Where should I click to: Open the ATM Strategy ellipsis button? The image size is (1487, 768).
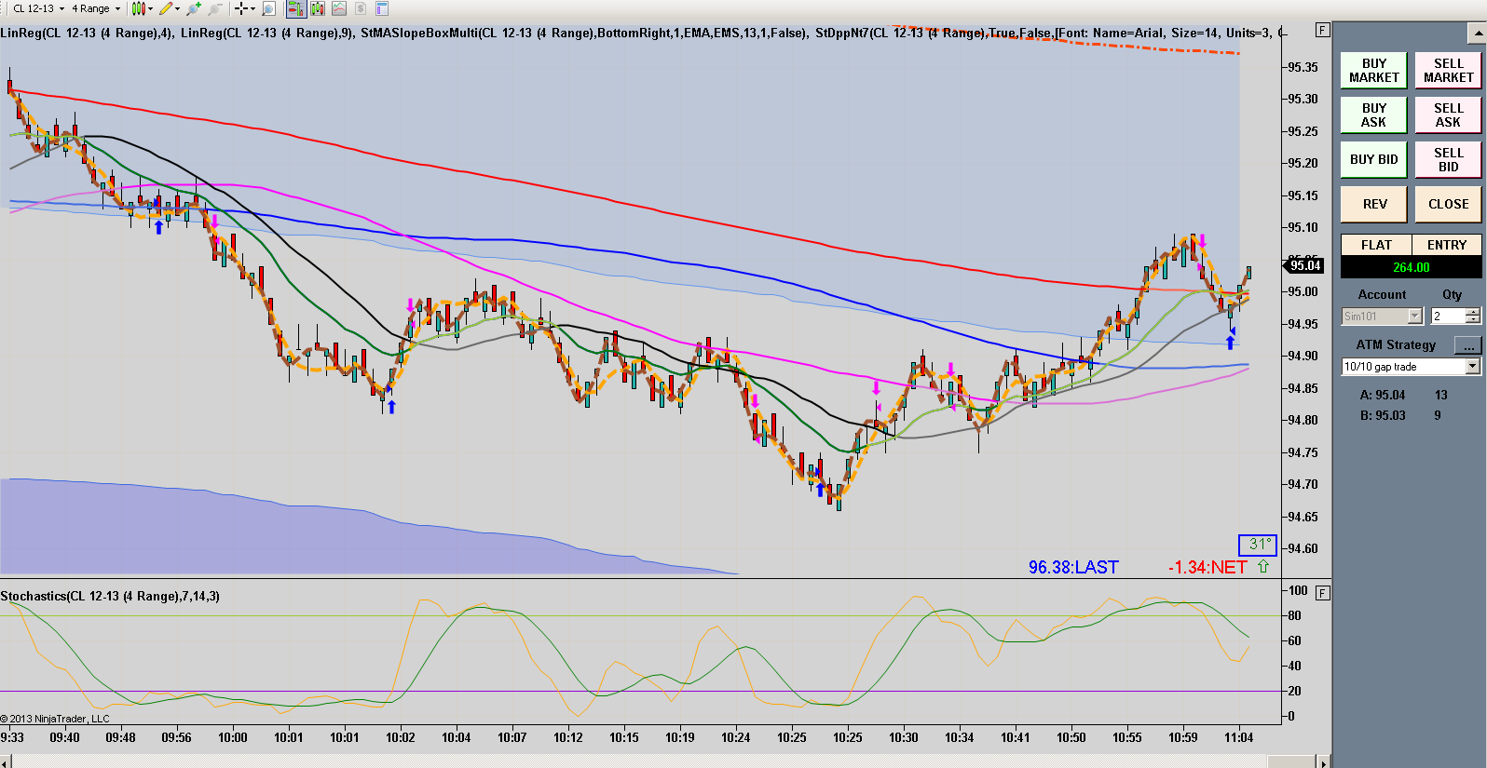click(1468, 345)
